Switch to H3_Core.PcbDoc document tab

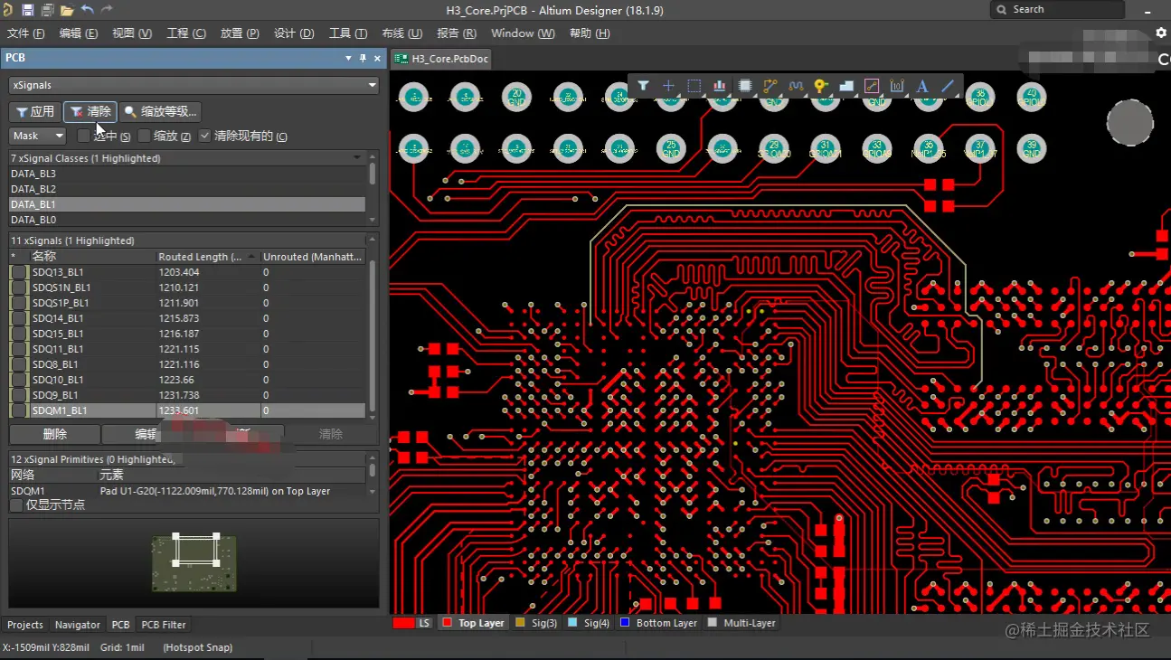[x=443, y=59]
